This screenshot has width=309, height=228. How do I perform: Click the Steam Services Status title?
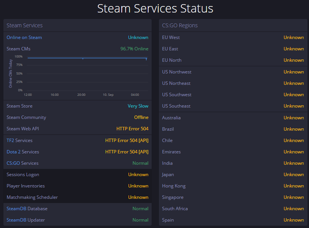tap(155, 8)
